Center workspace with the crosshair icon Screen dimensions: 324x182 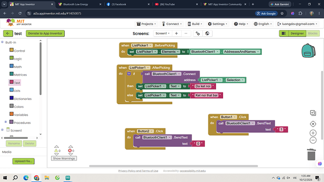coord(313,124)
